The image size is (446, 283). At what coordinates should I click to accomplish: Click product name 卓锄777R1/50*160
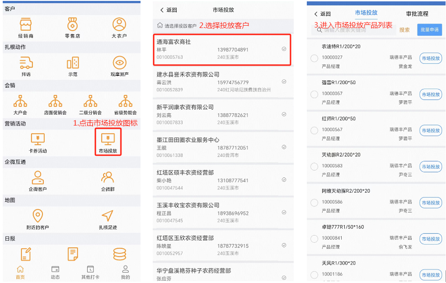pos(343,227)
